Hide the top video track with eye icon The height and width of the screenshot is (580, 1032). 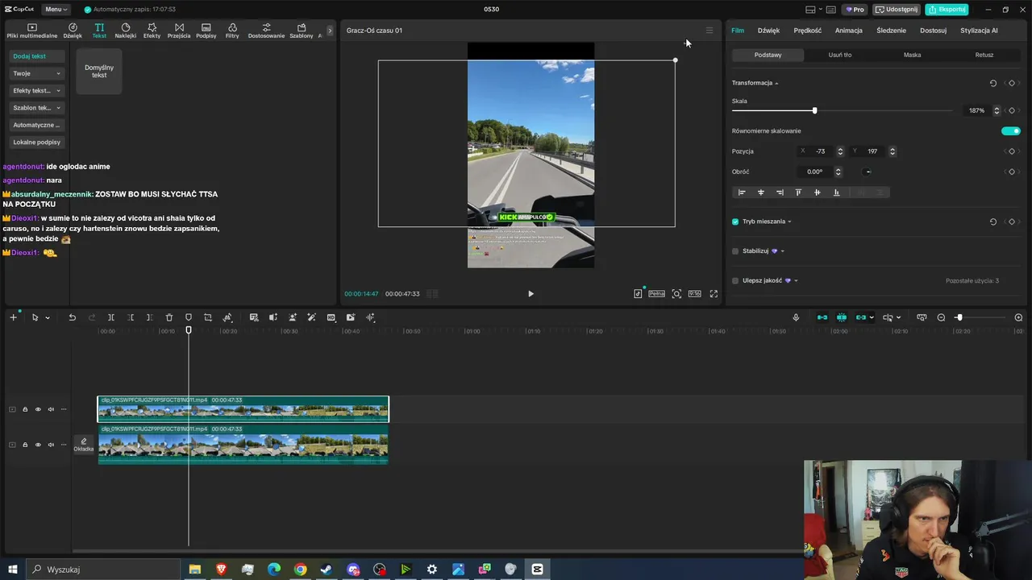coord(38,409)
